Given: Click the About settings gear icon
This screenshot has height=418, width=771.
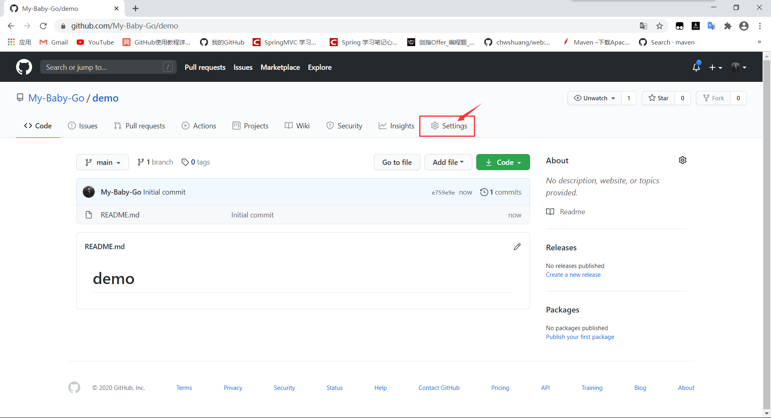Looking at the screenshot, I should (x=683, y=160).
